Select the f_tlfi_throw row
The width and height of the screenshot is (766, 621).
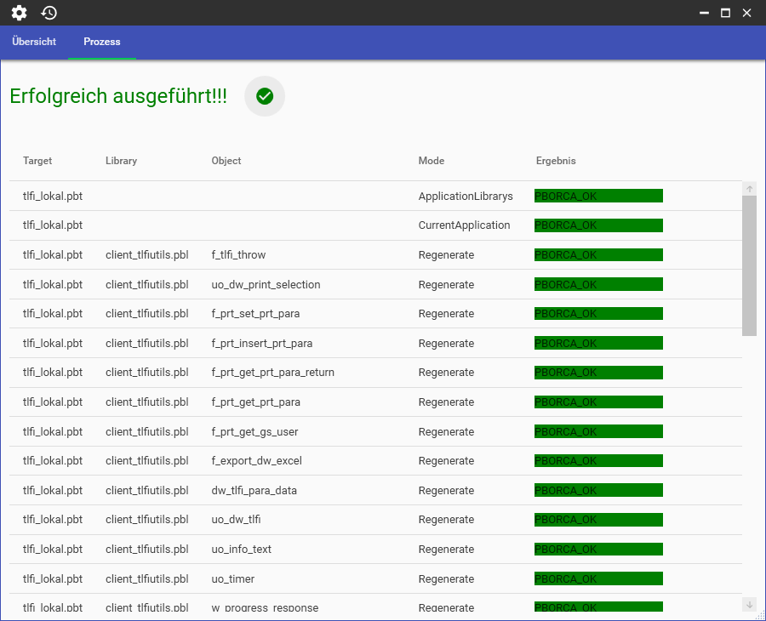[238, 255]
